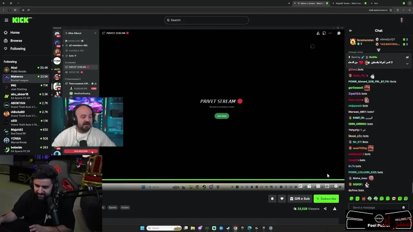The height and width of the screenshot is (232, 413).
Task: Click Windows taskbar search box
Action: (164, 228)
